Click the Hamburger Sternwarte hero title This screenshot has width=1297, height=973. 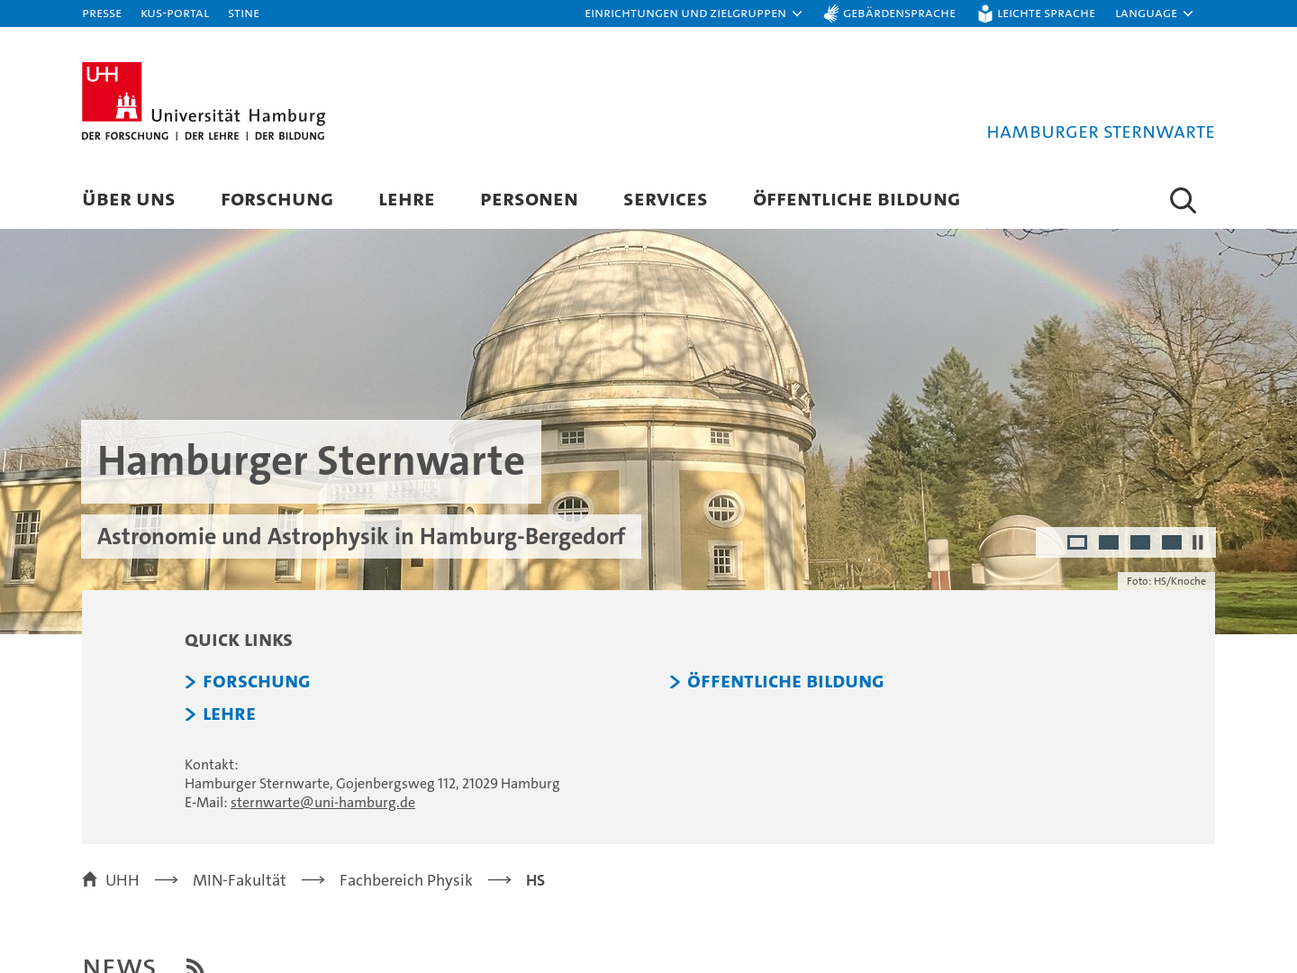click(x=311, y=461)
